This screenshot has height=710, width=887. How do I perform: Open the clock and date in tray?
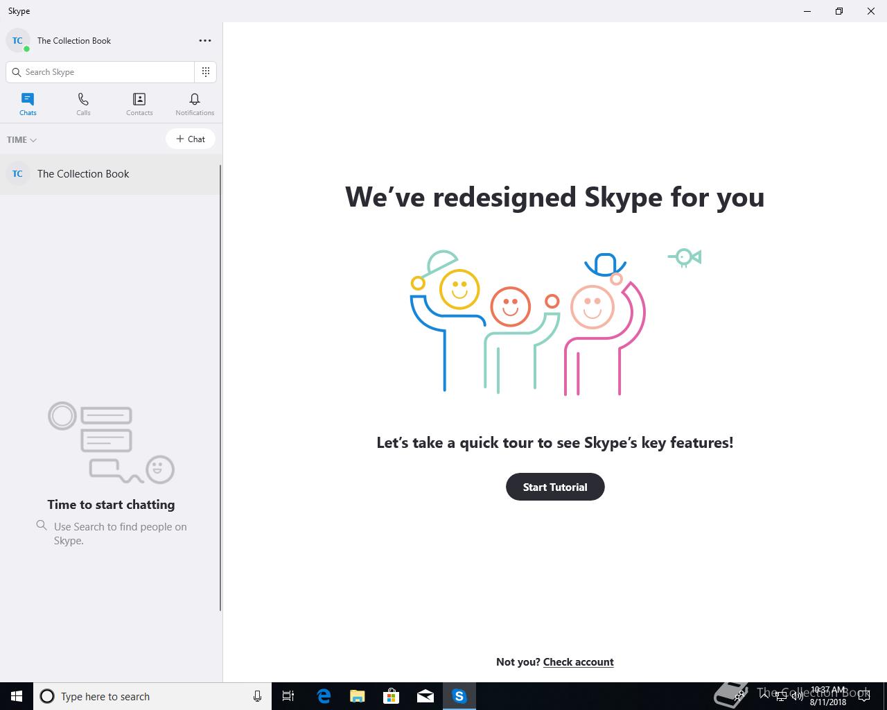pos(828,696)
